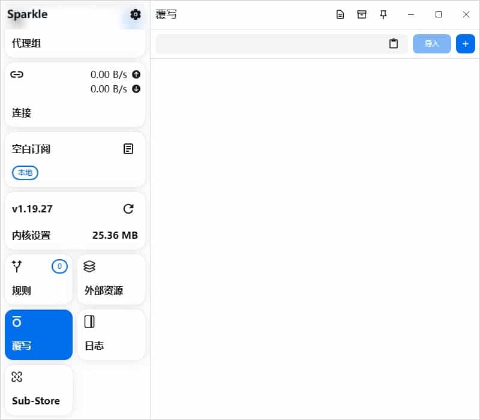Click the link chain icon on 连接 card
Screen dimensions: 480x420
(x=17, y=74)
